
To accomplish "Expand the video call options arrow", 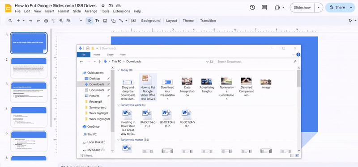I will point(283,8).
